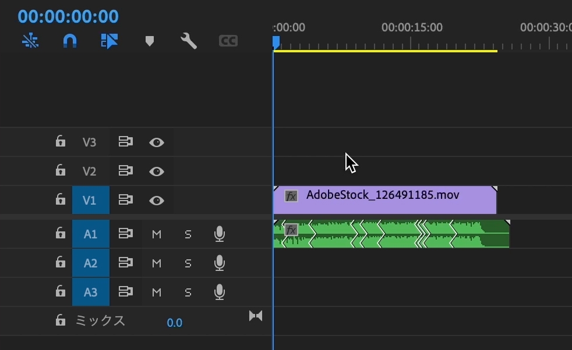Toggle timeline snapping magnet icon

[x=69, y=41]
